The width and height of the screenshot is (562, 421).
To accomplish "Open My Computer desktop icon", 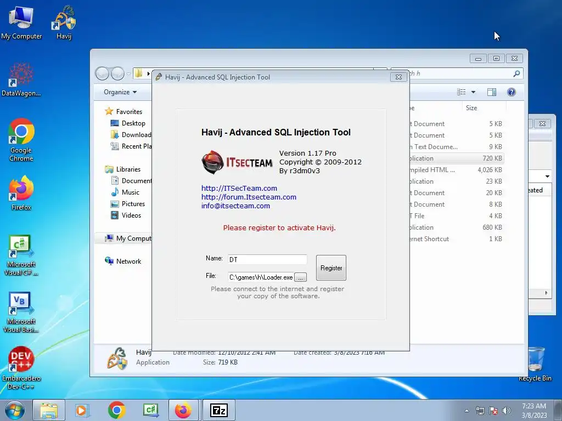I will [x=21, y=22].
